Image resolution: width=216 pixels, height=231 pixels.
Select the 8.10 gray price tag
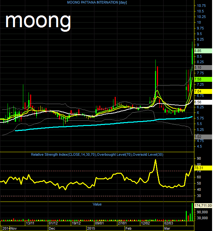(x=203, y=67)
